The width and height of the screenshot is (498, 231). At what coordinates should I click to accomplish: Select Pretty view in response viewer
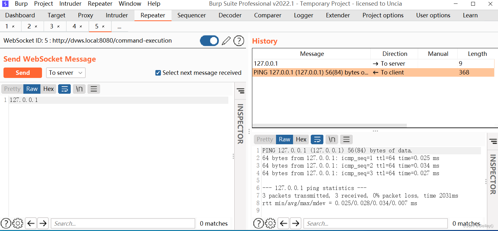(x=265, y=139)
